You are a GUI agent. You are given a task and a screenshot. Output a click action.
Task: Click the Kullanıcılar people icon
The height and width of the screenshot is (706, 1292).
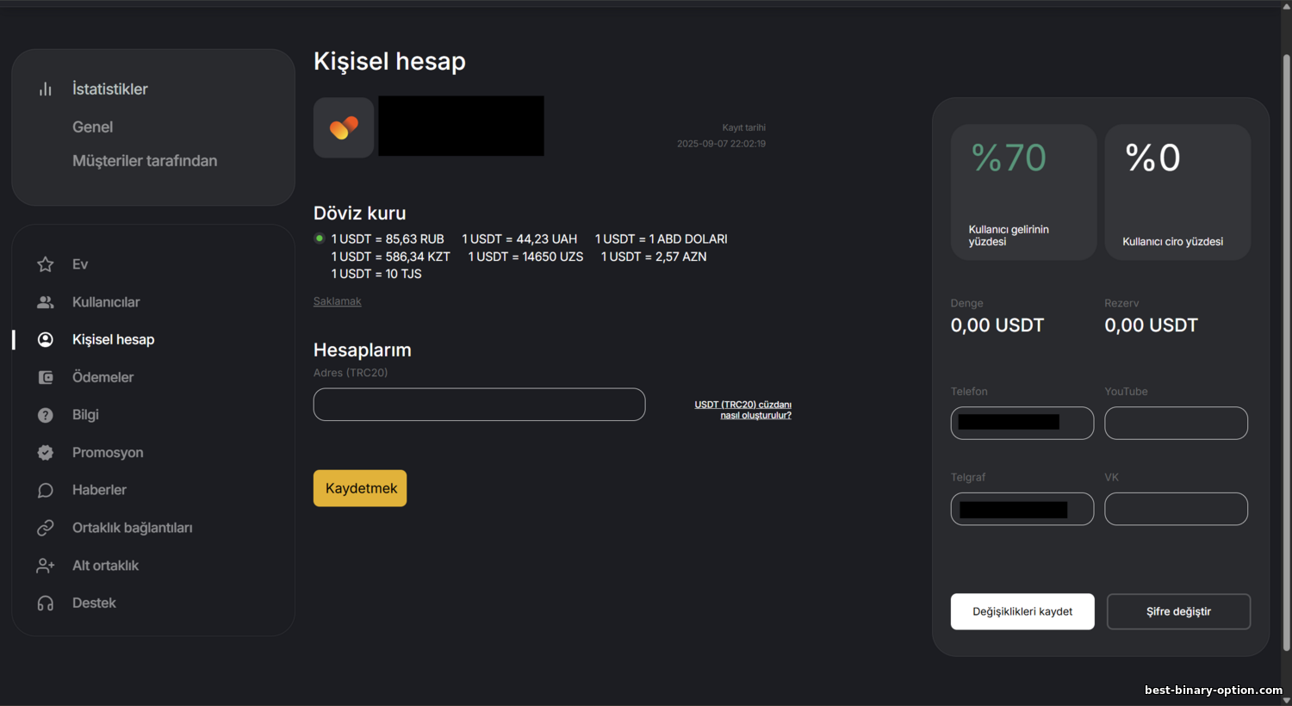[46, 302]
